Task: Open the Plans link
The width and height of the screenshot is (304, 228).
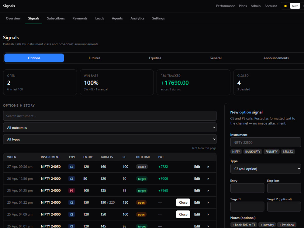Action: click(x=243, y=6)
